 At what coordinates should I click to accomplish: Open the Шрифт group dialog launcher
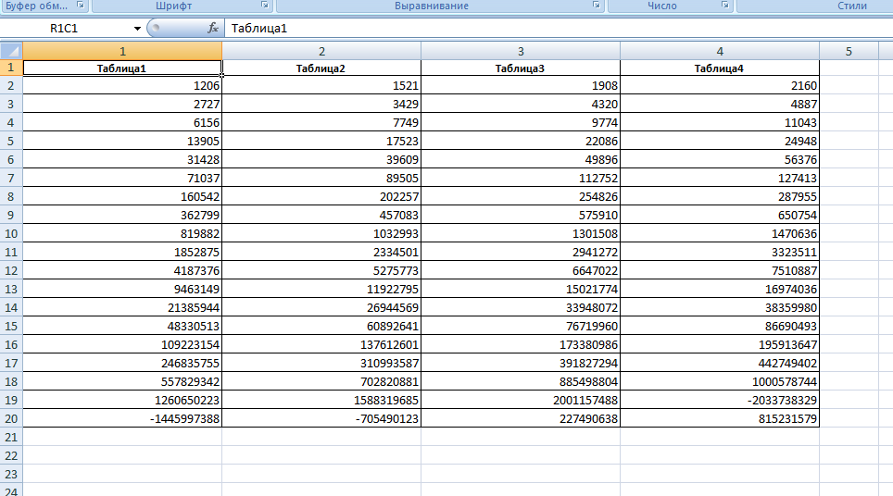pyautogui.click(x=264, y=6)
